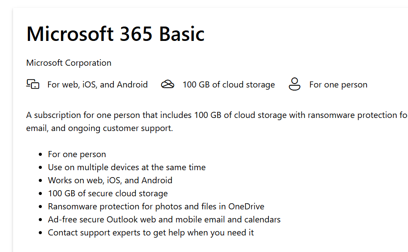Click the Microsoft 365 Basic heading
The width and height of the screenshot is (408, 252).
(x=116, y=34)
